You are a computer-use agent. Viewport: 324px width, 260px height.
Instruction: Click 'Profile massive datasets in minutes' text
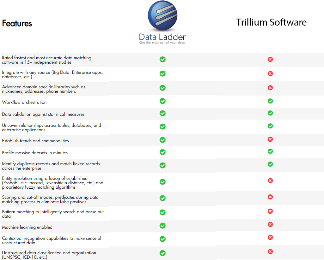pos(35,153)
